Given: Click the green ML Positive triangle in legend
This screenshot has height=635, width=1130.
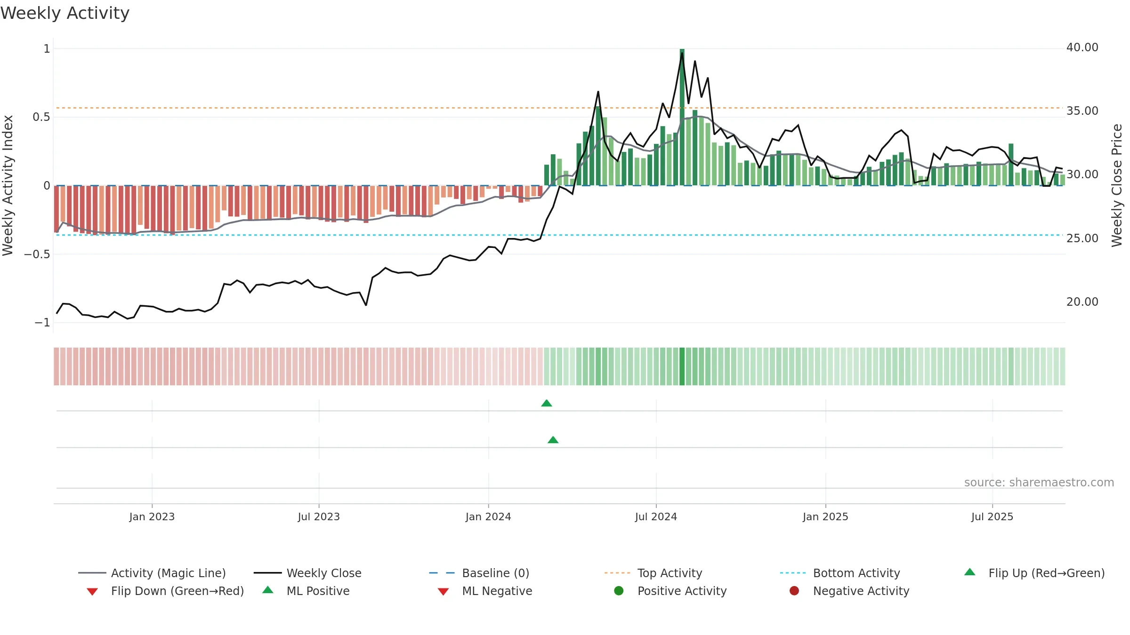Looking at the screenshot, I should 267,590.
